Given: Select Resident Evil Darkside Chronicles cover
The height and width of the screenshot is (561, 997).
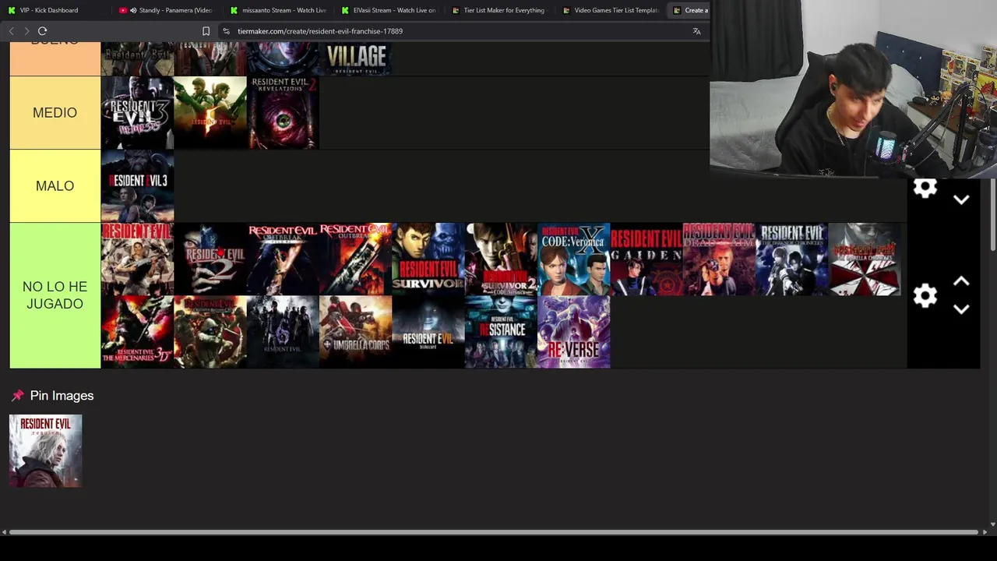Looking at the screenshot, I should tap(792, 259).
